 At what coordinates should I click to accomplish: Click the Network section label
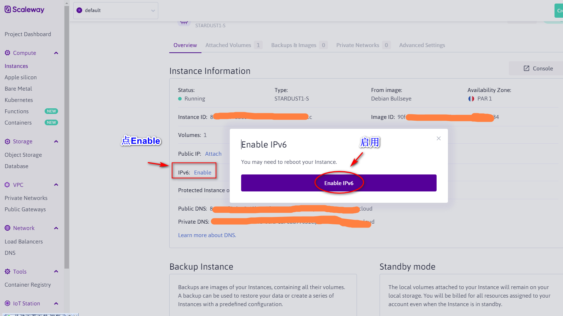24,228
